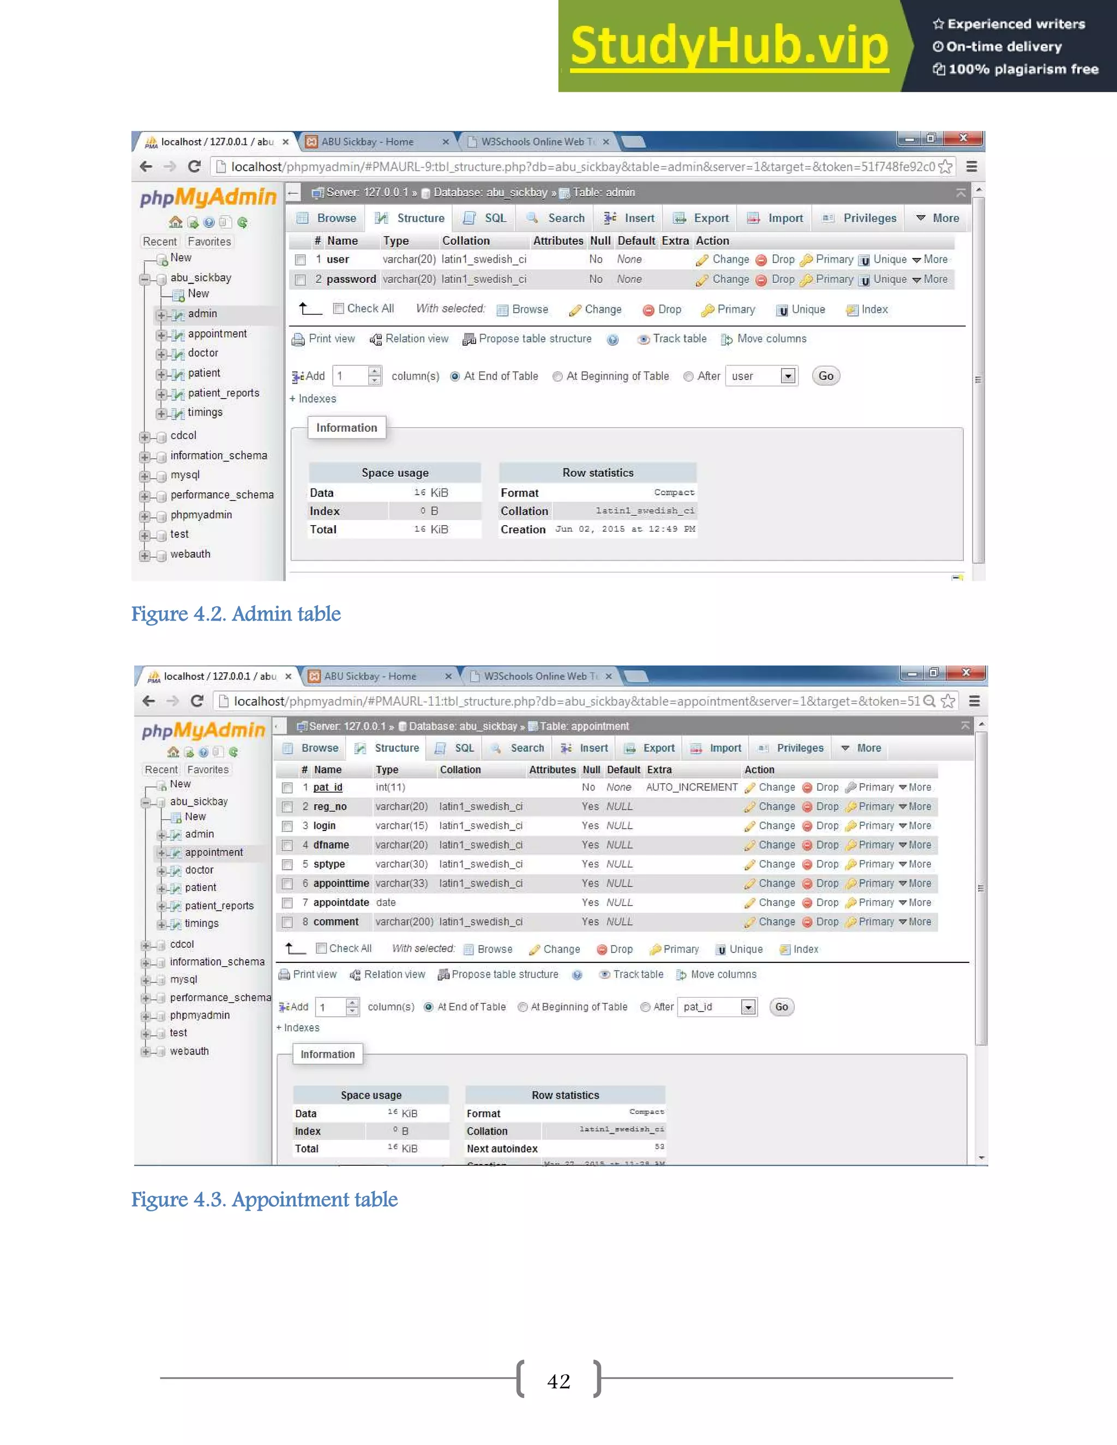Screen dimensions: 1117x1445
Task: Open doctor table in Admin sidebar
Action: coord(202,353)
